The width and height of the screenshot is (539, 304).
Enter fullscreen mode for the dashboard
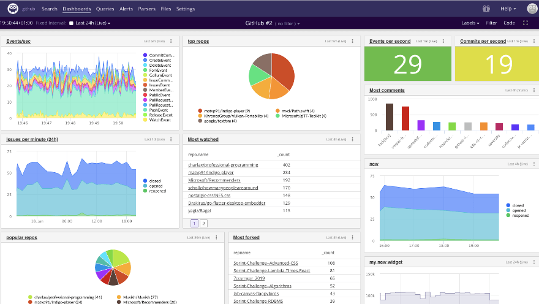coord(526,23)
